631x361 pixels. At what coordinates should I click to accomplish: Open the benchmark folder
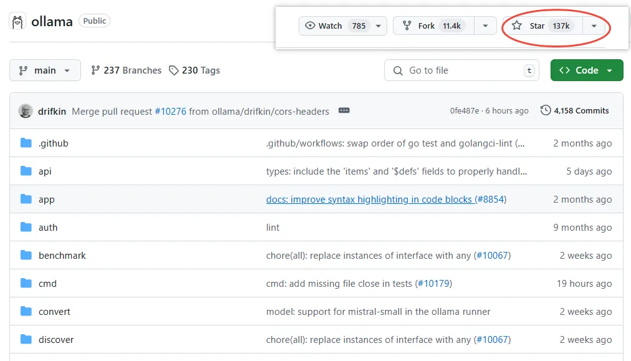point(62,256)
